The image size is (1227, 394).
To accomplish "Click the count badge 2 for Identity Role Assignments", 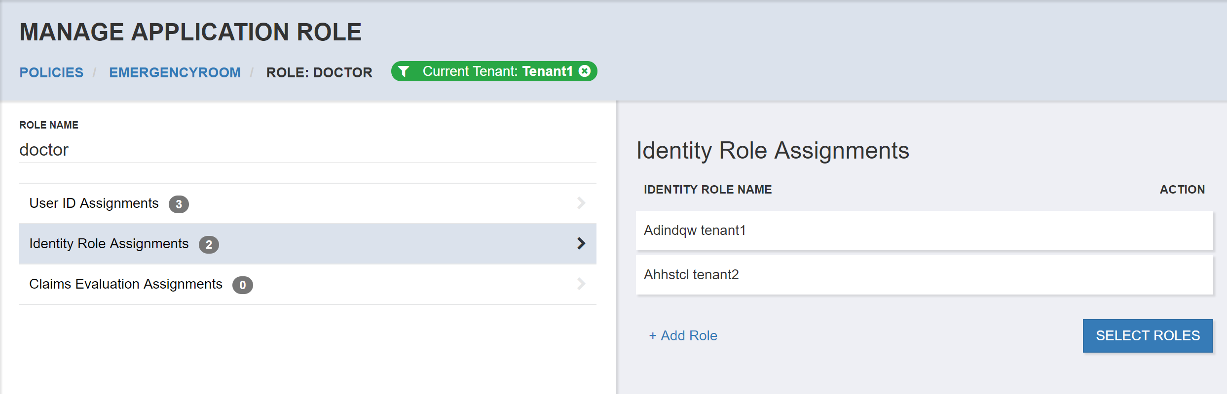I will point(209,244).
